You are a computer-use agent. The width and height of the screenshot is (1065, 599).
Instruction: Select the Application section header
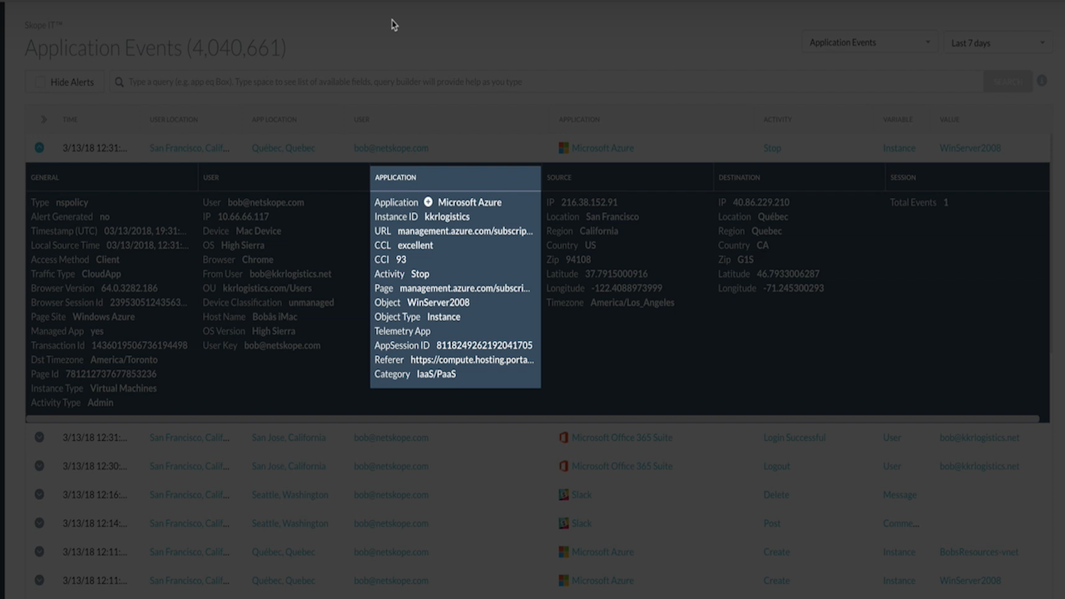click(395, 177)
